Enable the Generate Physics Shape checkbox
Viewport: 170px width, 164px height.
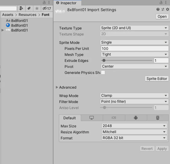[x=103, y=72]
